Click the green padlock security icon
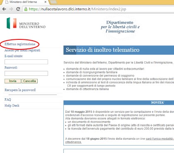The width and height of the screenshot is (174, 153). (26, 9)
